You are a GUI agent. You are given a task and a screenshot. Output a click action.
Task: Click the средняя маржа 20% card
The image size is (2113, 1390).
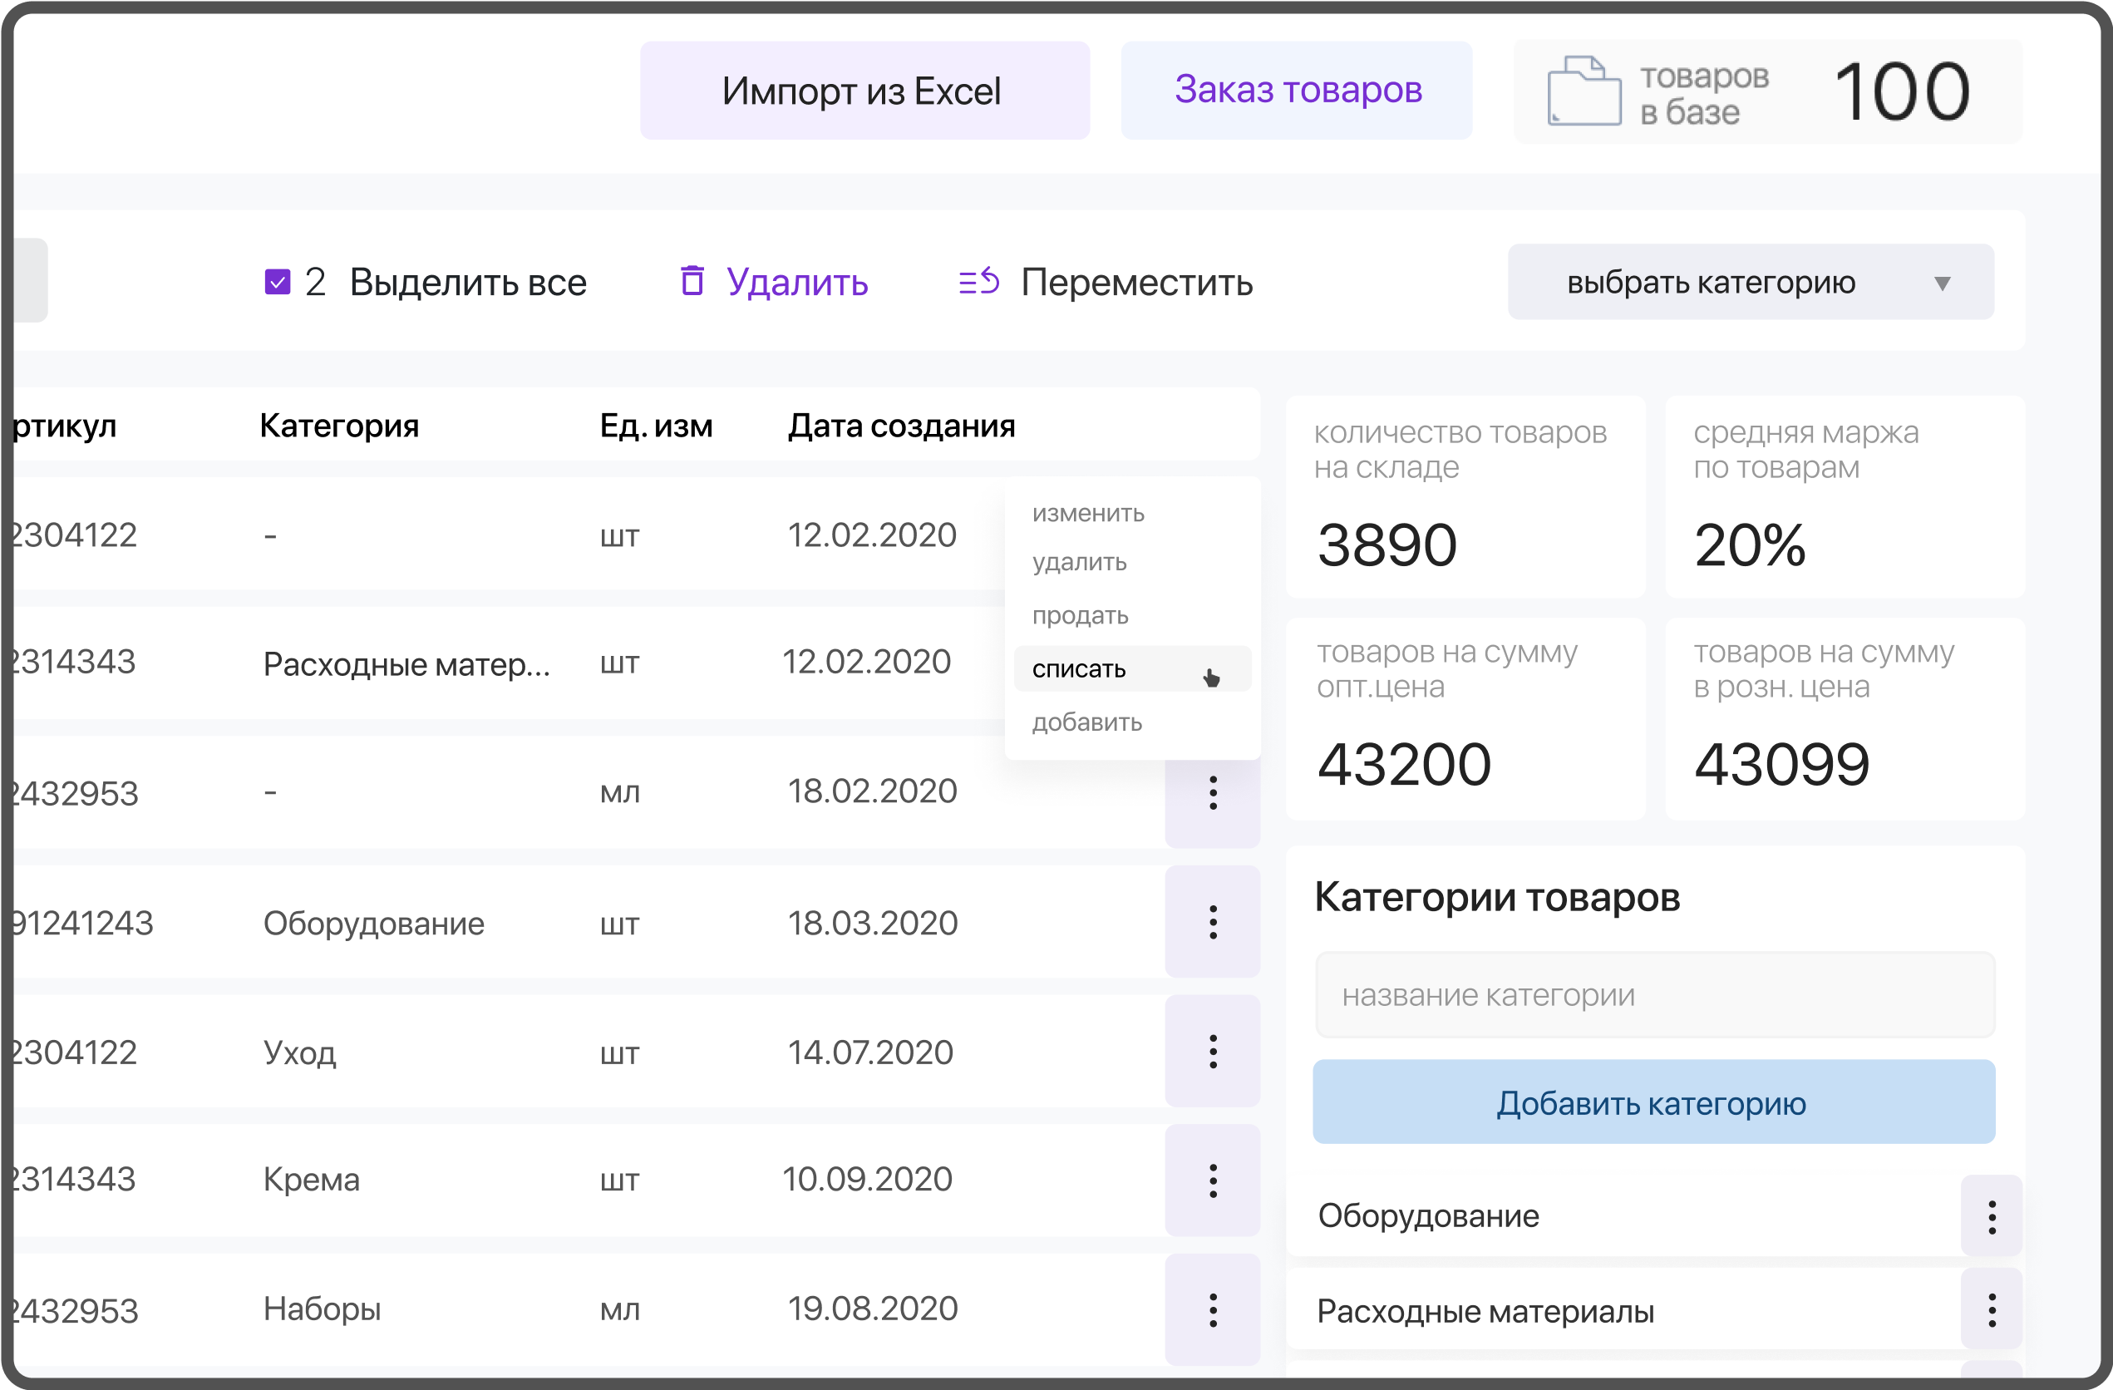[x=1845, y=497]
